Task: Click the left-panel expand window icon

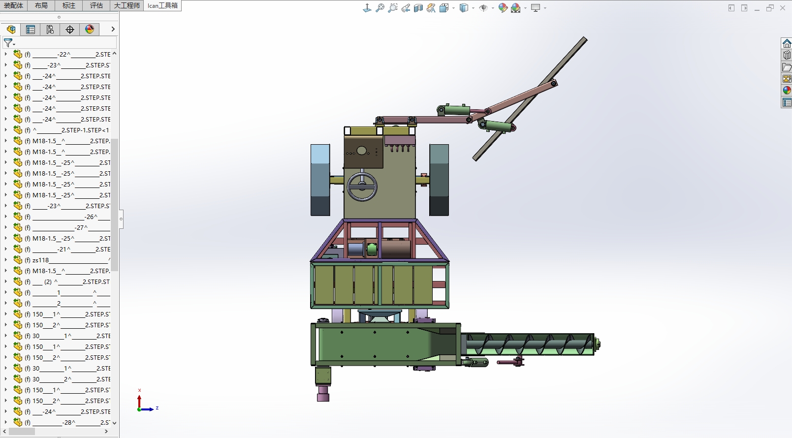Action: (x=731, y=8)
